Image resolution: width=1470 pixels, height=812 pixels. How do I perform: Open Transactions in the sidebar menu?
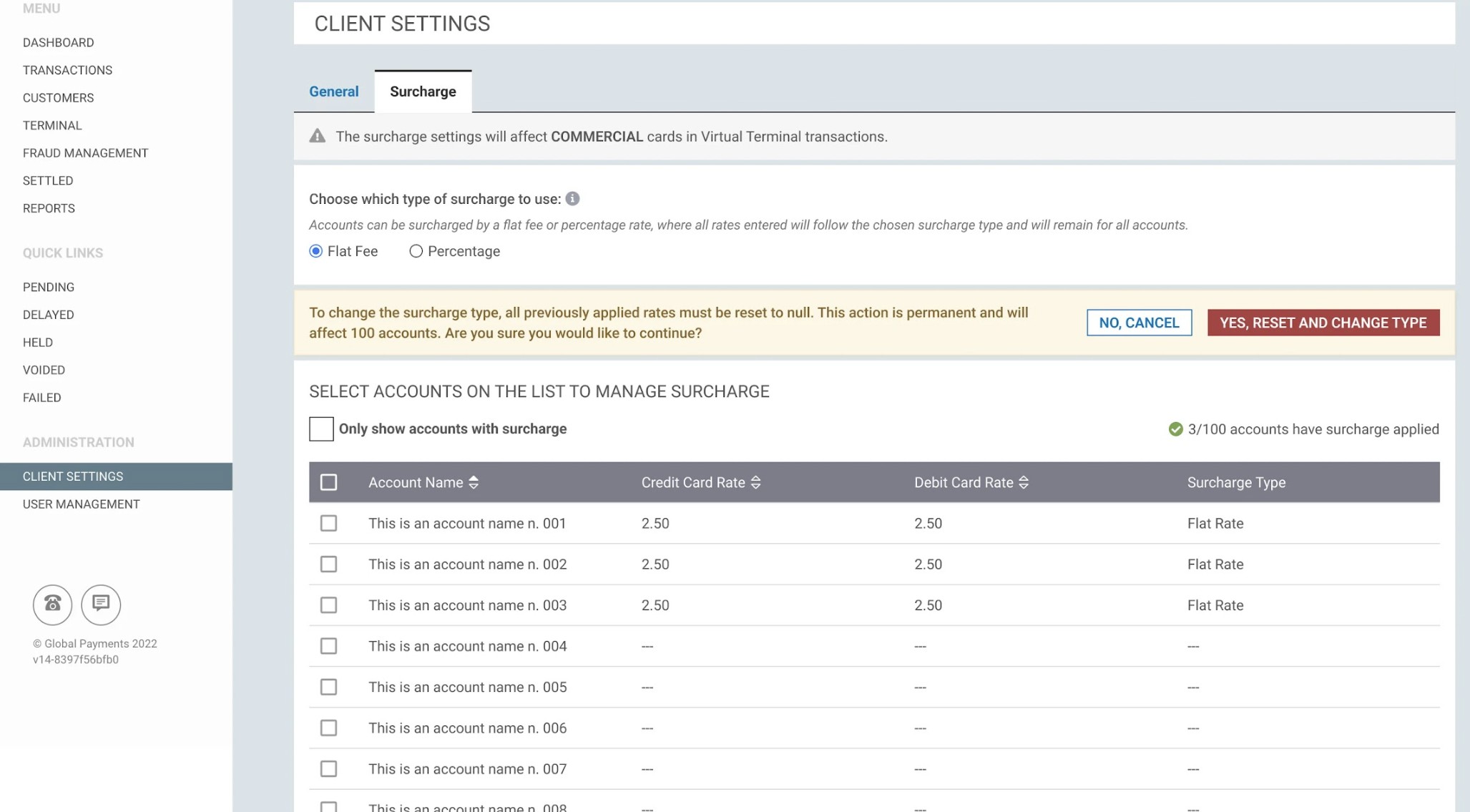pyautogui.click(x=67, y=70)
